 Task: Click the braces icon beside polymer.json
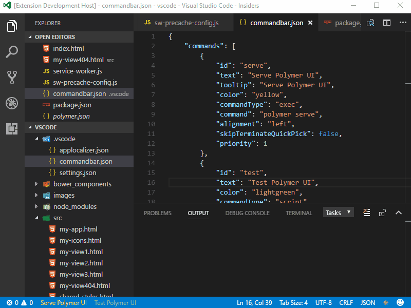(46, 116)
